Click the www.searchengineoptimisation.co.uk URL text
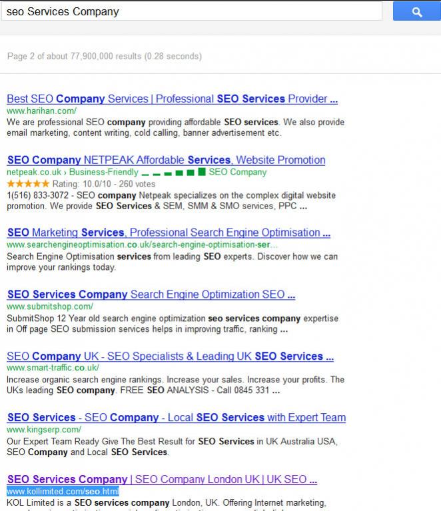This screenshot has height=511, width=441. [x=142, y=245]
